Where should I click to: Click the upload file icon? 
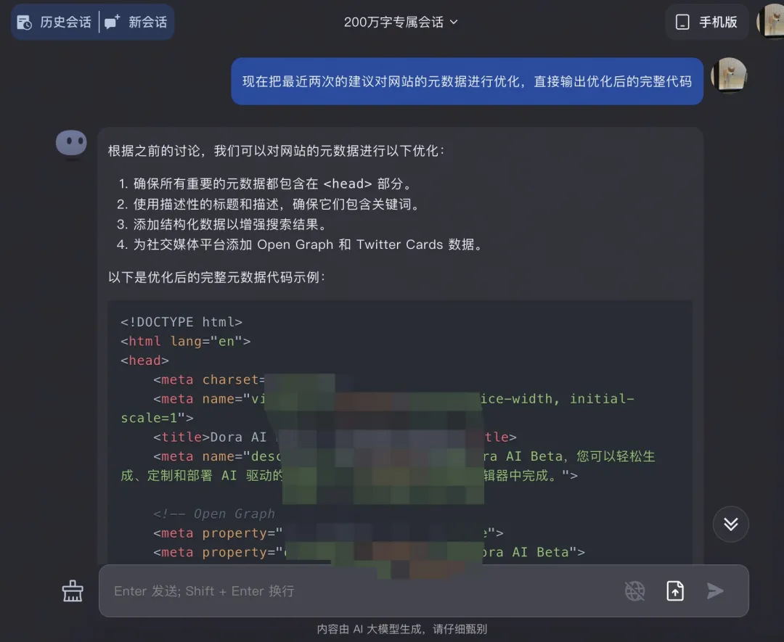[x=675, y=591]
